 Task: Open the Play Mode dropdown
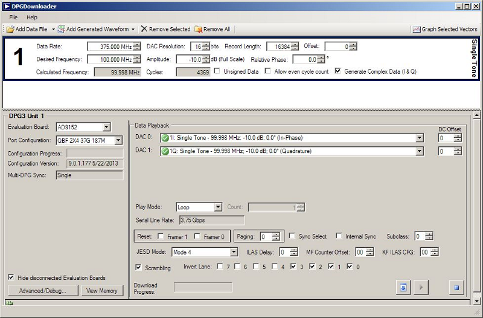218,207
